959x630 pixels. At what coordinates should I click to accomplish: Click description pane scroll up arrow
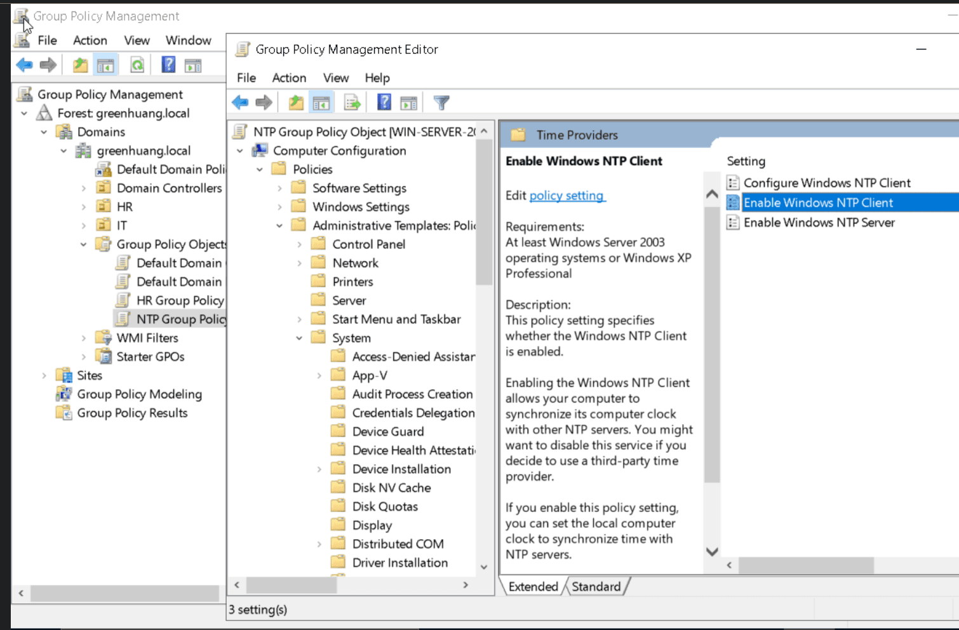click(712, 194)
